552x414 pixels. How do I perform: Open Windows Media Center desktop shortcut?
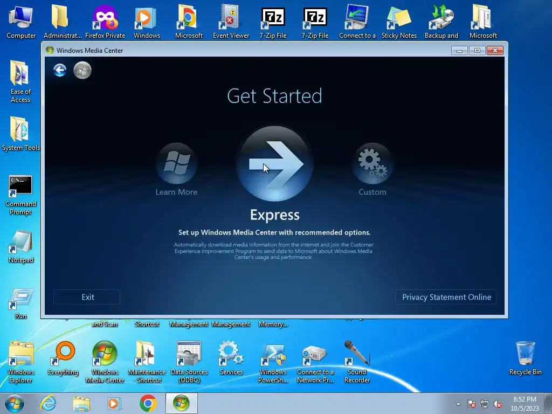[105, 362]
